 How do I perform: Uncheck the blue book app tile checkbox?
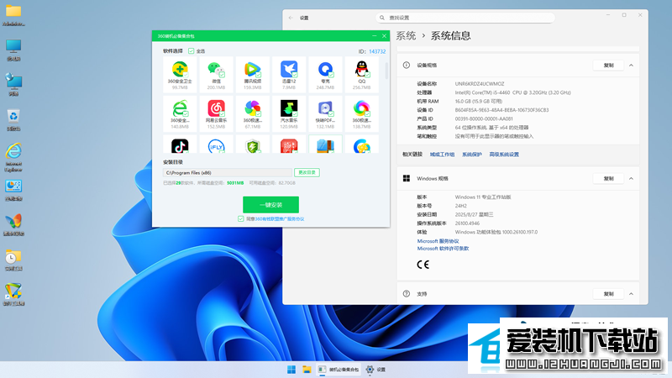point(331,150)
